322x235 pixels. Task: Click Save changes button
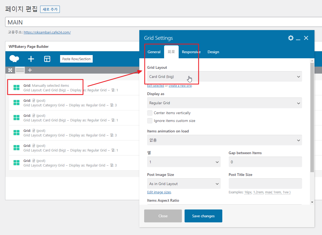(x=203, y=216)
